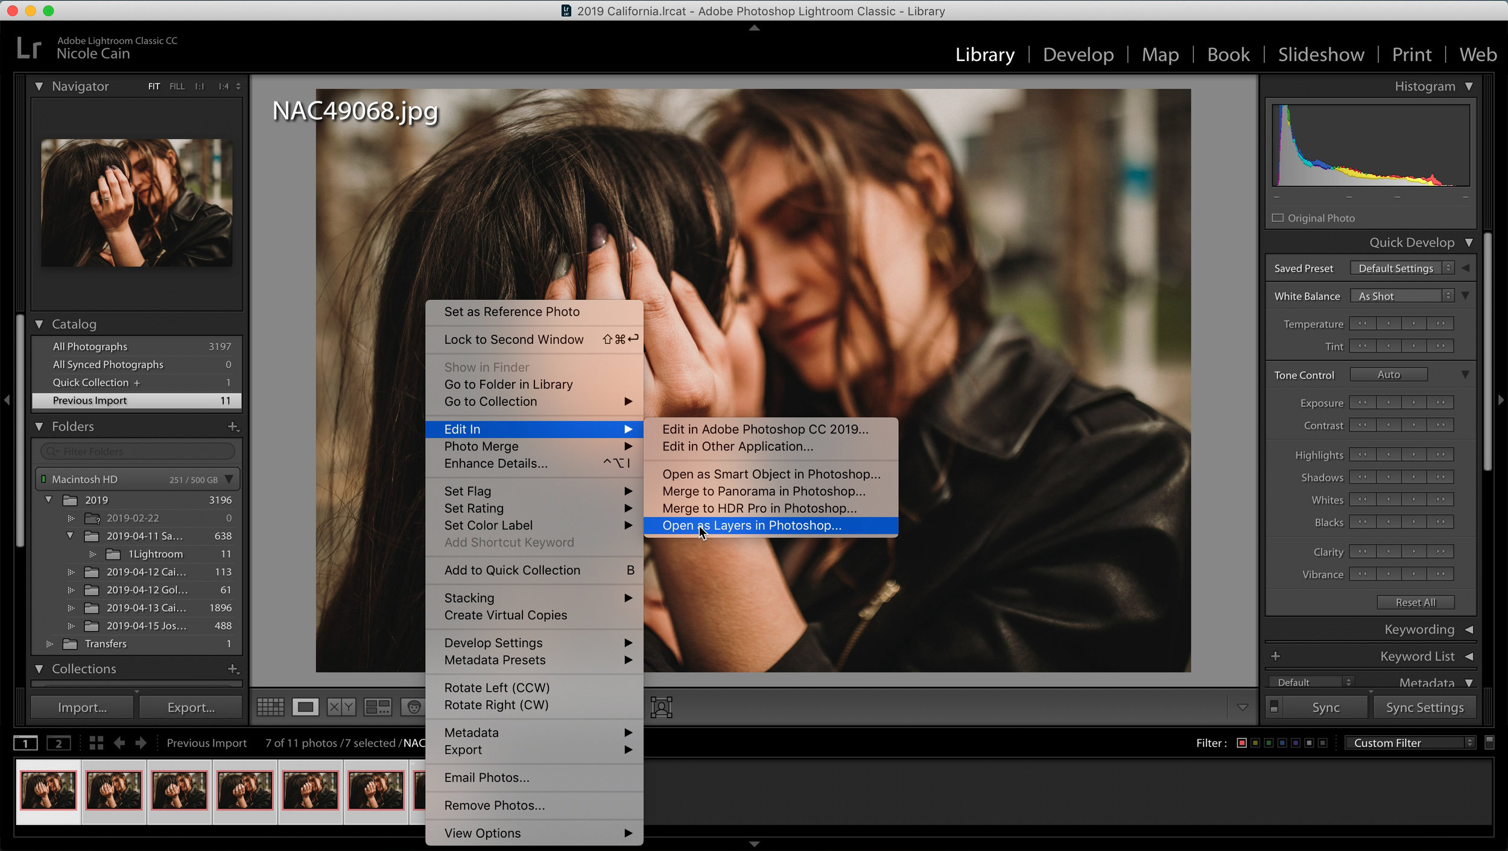This screenshot has height=851, width=1508.
Task: Select Open as Layers in Photoshop
Action: coord(751,525)
